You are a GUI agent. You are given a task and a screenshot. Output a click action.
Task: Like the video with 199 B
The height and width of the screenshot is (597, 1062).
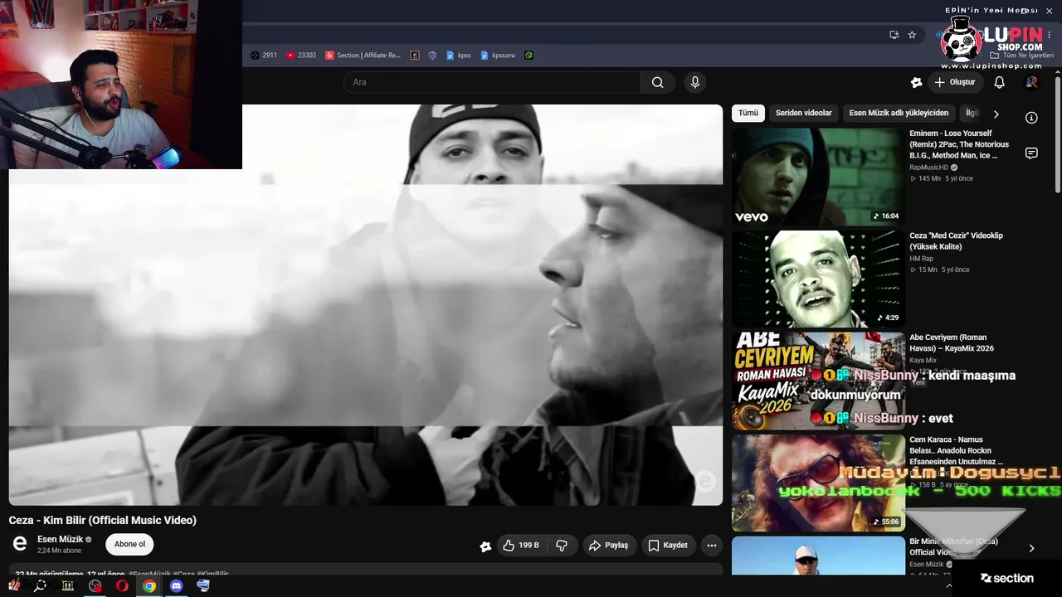pos(521,546)
